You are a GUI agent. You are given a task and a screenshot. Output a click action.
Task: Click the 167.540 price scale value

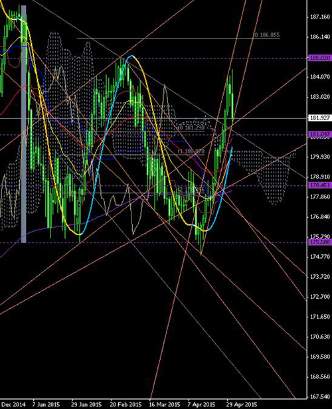tap(320, 397)
